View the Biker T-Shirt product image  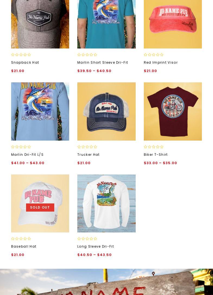(173, 111)
